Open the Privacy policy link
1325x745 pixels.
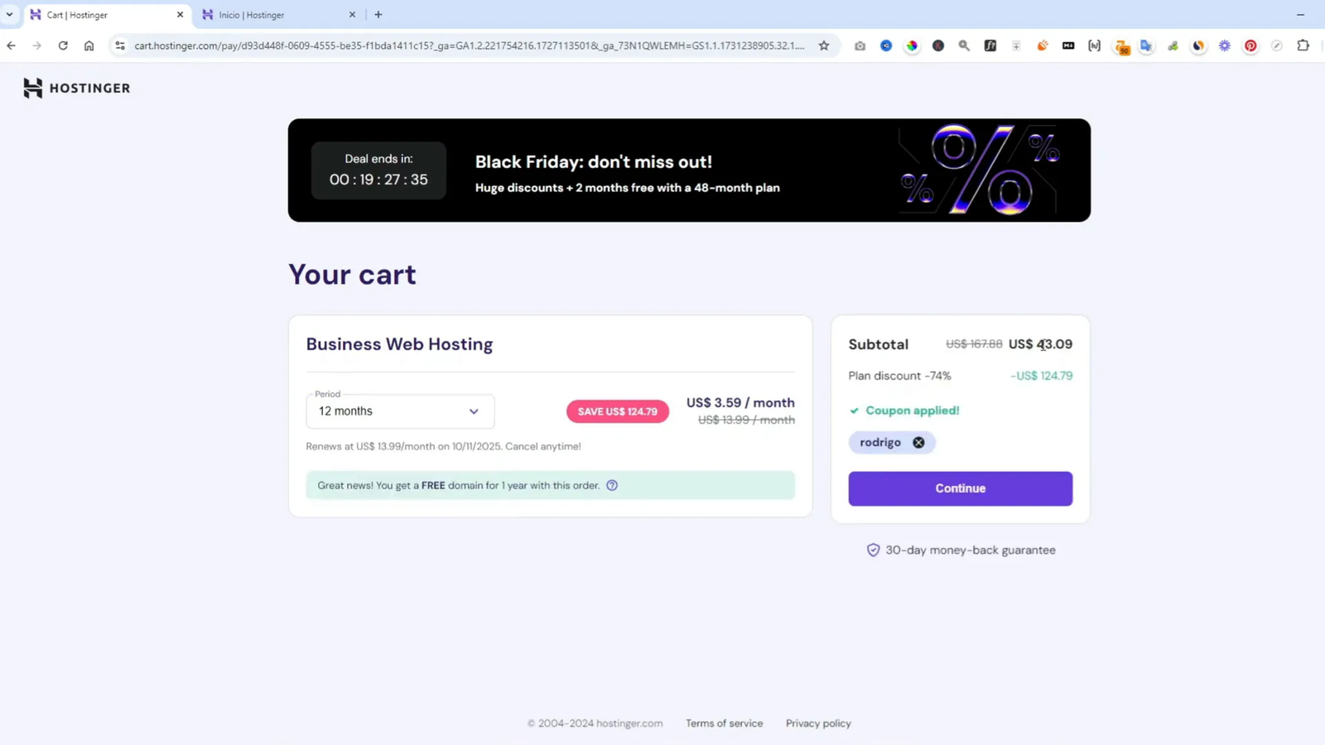point(818,723)
